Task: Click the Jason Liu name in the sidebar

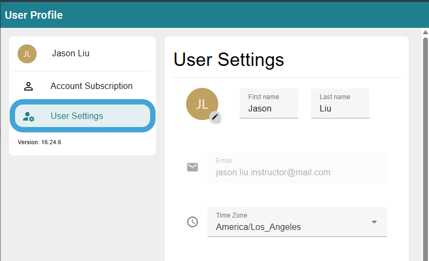Action: 71,54
